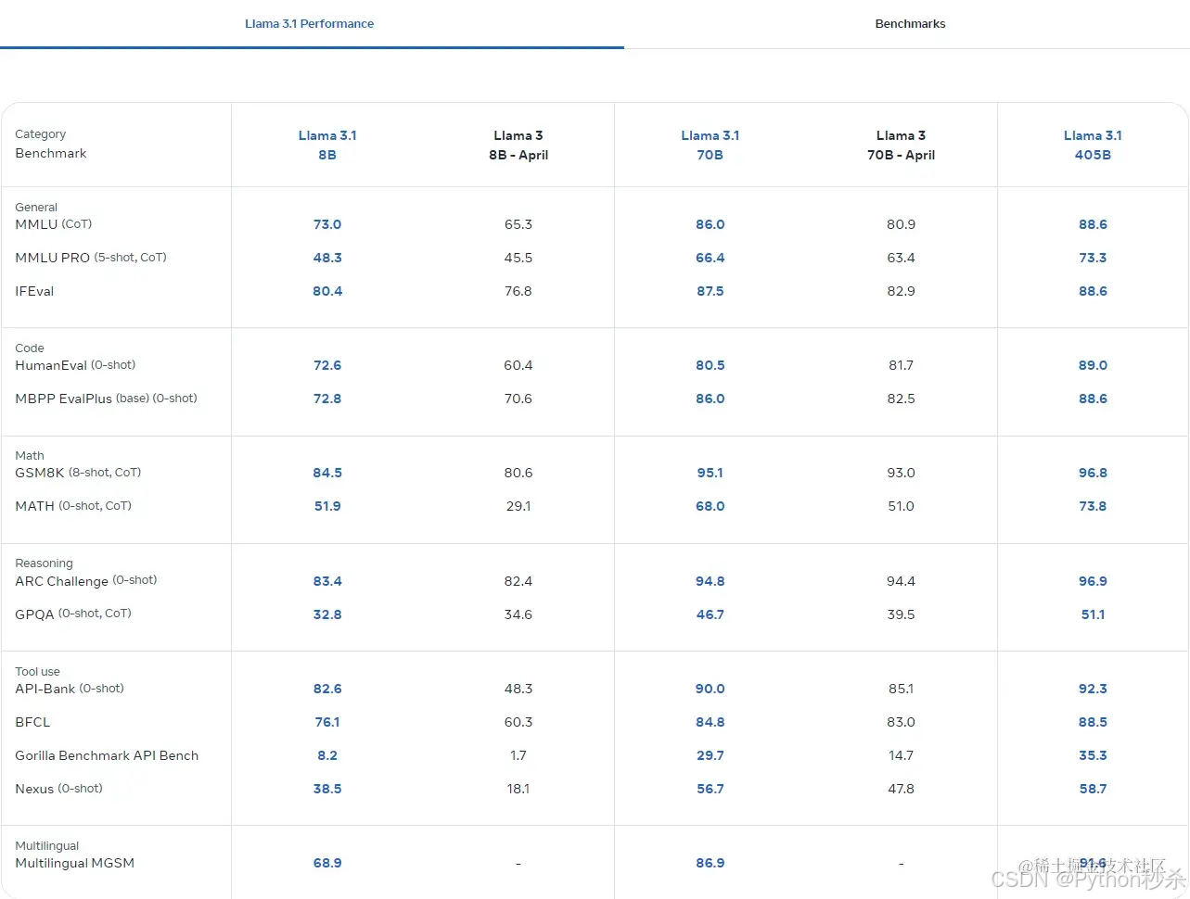Click the BFCL row label
This screenshot has height=899, width=1190.
[32, 722]
